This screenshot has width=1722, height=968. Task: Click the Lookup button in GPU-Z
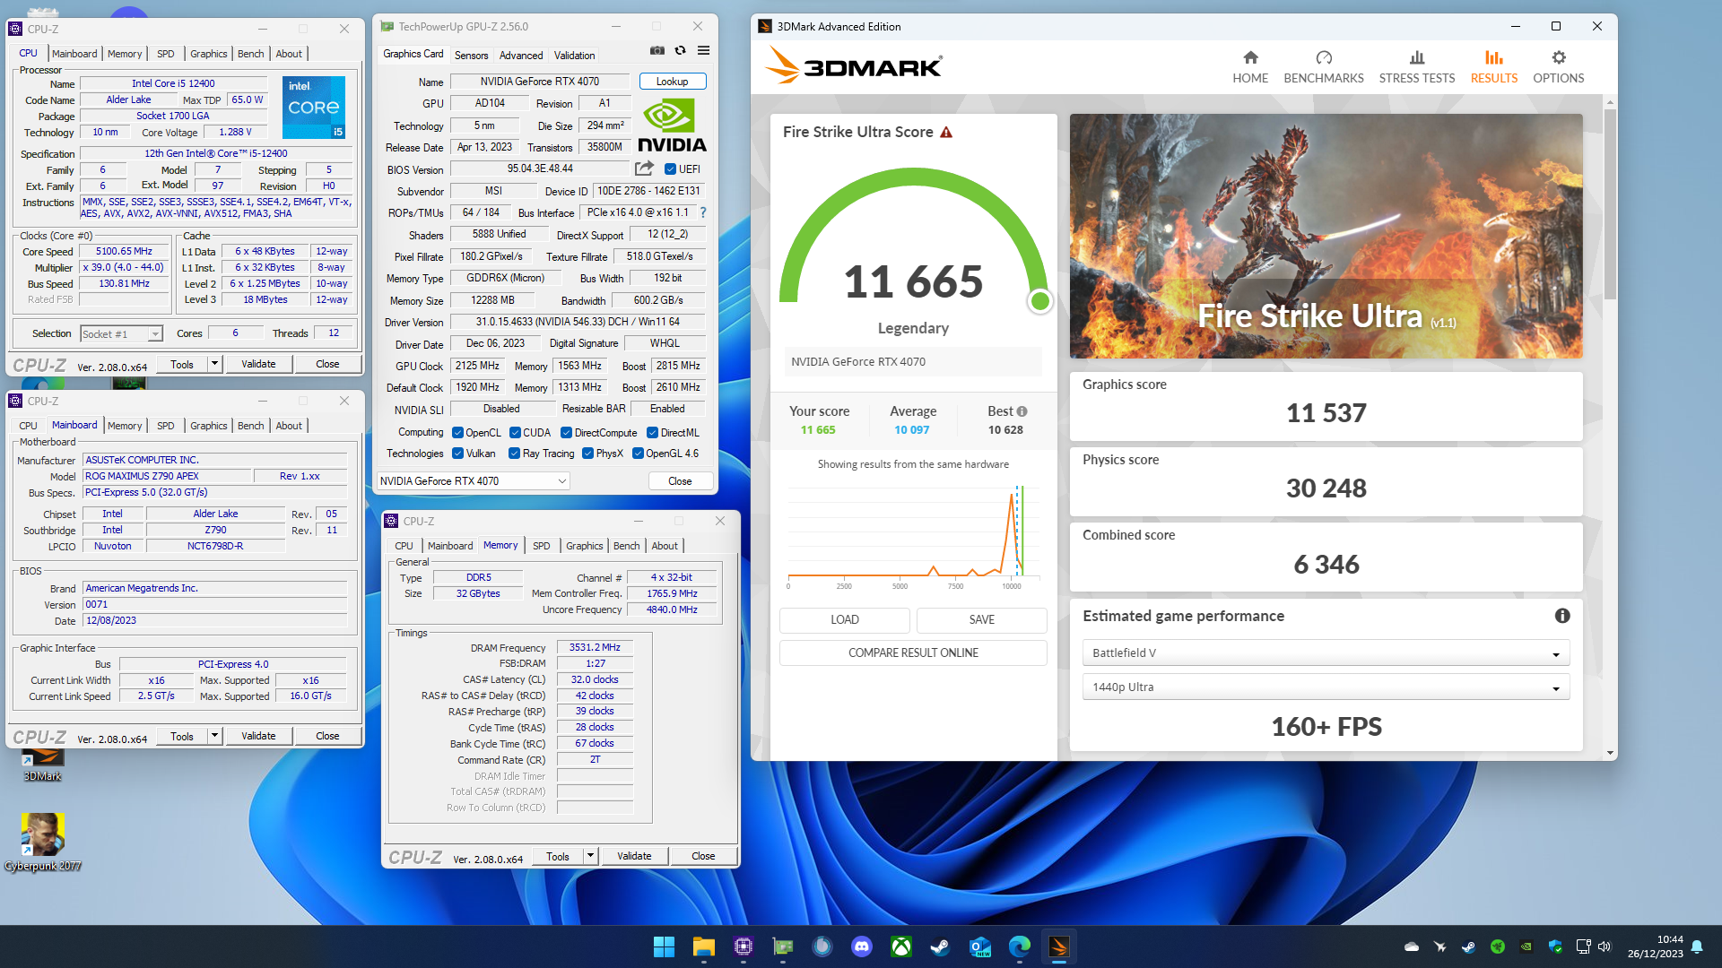tap(672, 82)
